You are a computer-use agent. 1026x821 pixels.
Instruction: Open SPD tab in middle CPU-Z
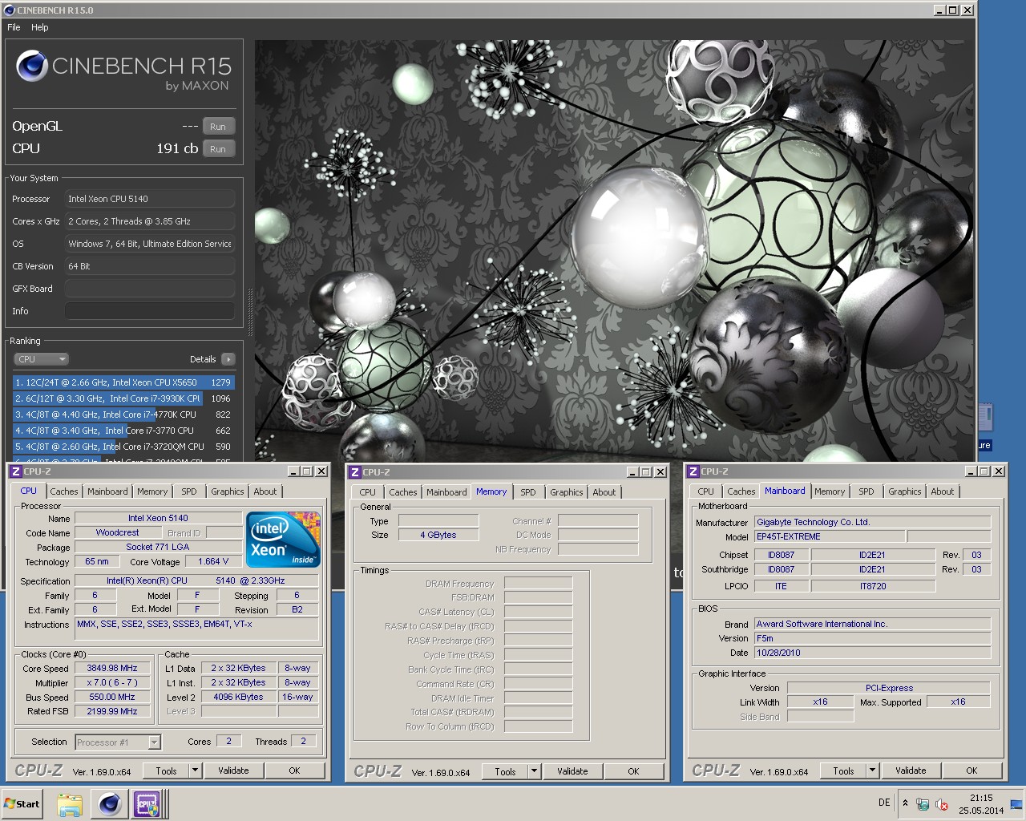527,492
